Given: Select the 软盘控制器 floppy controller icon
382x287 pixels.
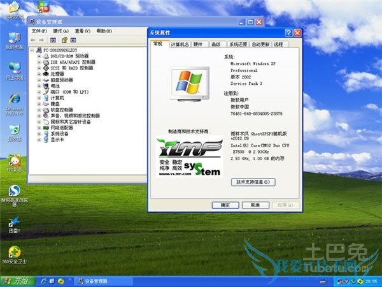Looking at the screenshot, I should pyautogui.click(x=46, y=110).
